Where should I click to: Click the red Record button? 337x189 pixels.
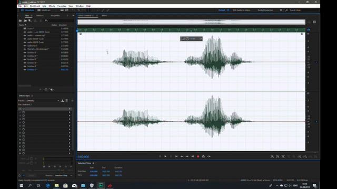pos(198,156)
